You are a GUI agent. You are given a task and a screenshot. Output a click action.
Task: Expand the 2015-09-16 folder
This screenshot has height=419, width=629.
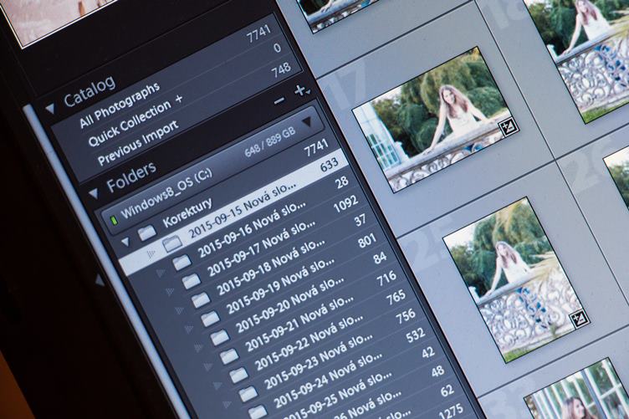point(161,273)
